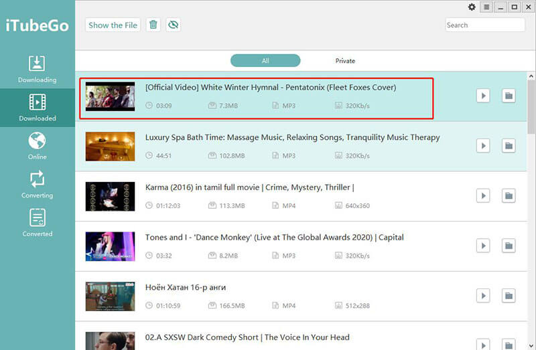Switch to the All tab
This screenshot has width=536, height=350.
coord(265,61)
